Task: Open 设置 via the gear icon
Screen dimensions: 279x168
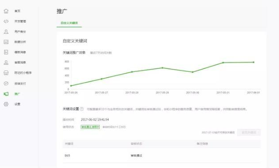Action: (x=6, y=104)
